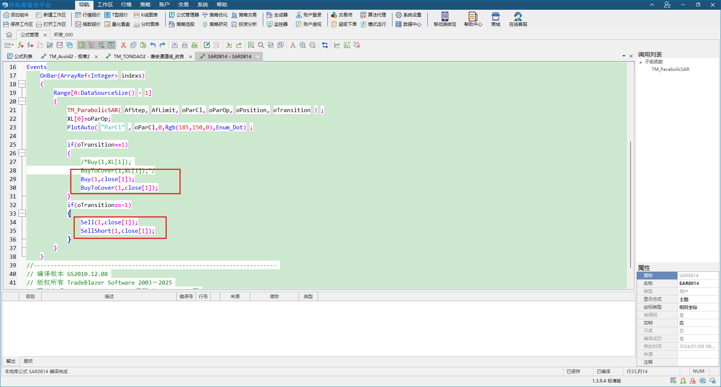The image size is (721, 387).
Task: Open the editor tab list dropdown arrow
Action: point(624,56)
